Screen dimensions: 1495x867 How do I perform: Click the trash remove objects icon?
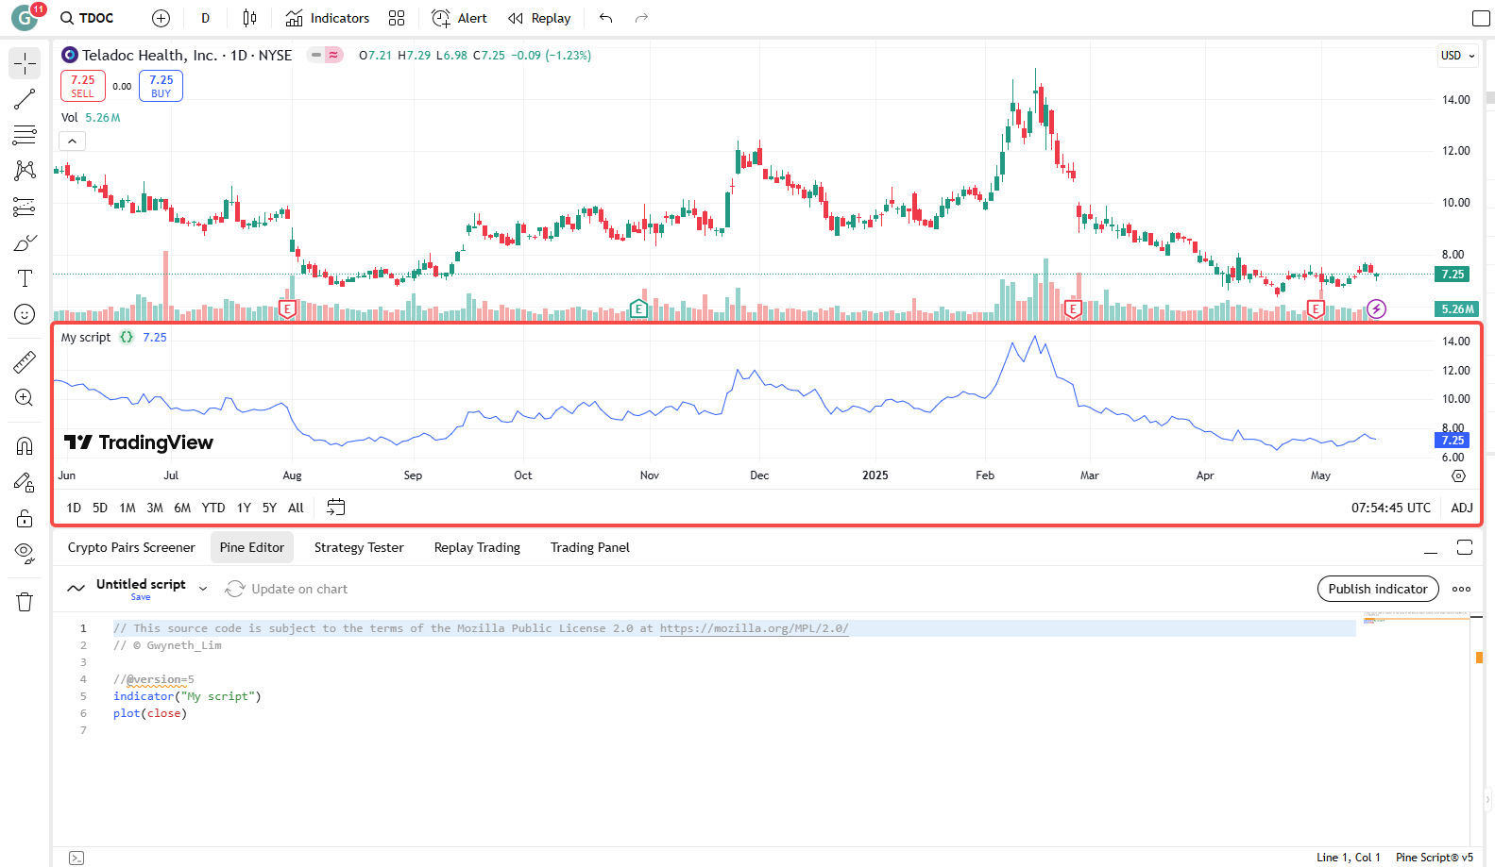pos(25,602)
